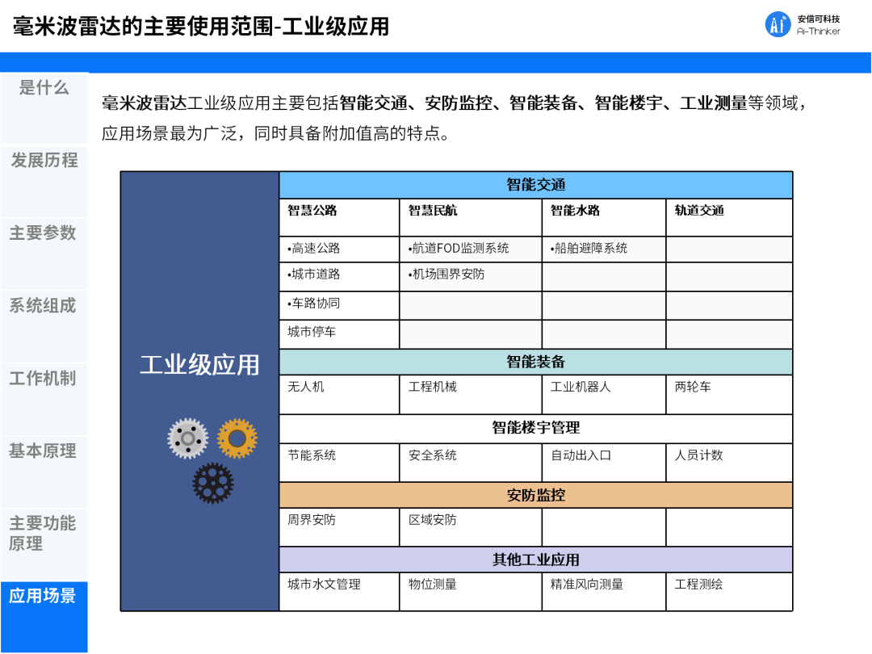Click the 智能装备 teal section header
Image resolution: width=872 pixels, height=654 pixels.
pyautogui.click(x=535, y=361)
